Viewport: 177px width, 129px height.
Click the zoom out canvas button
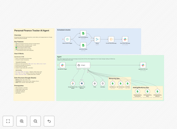pyautogui.click(x=35, y=121)
